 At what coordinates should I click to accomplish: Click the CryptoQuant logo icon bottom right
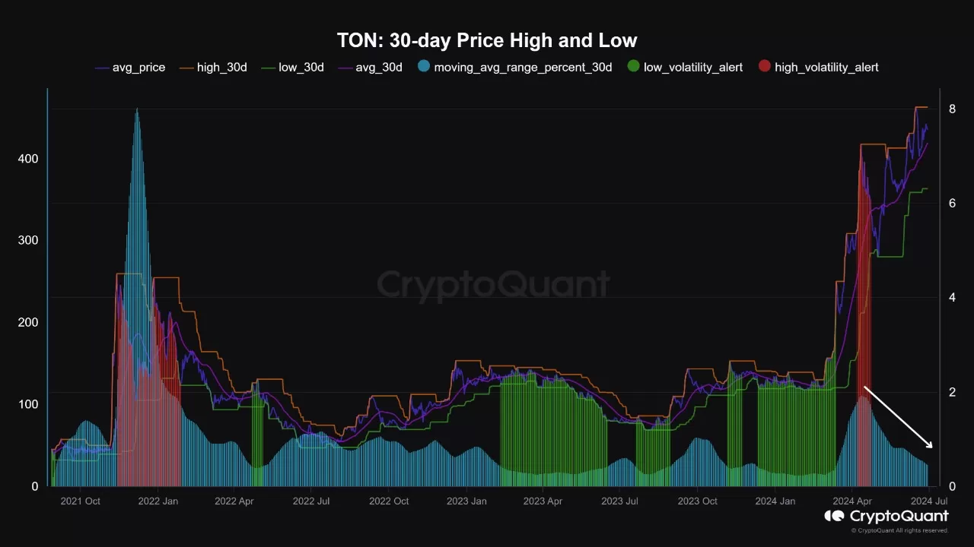point(835,517)
